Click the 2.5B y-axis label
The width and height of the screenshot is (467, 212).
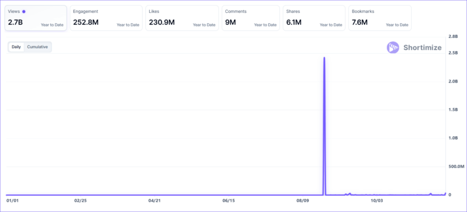(454, 53)
